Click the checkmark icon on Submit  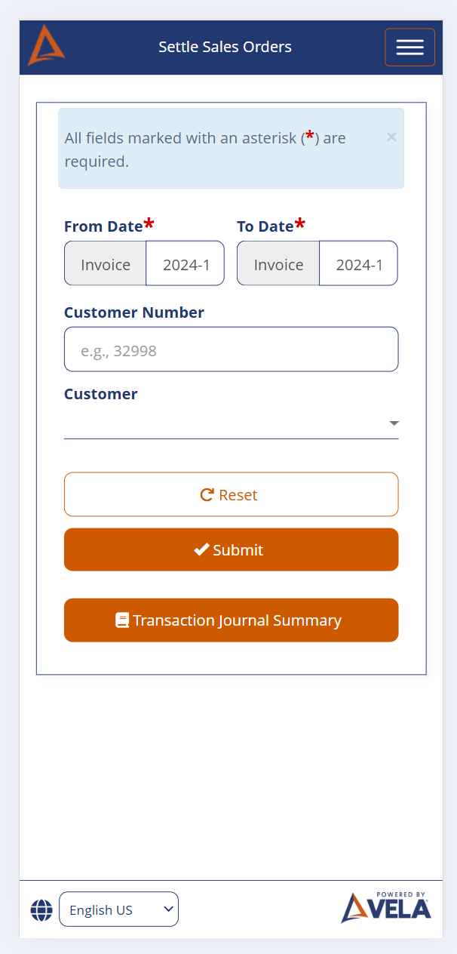[x=201, y=550]
